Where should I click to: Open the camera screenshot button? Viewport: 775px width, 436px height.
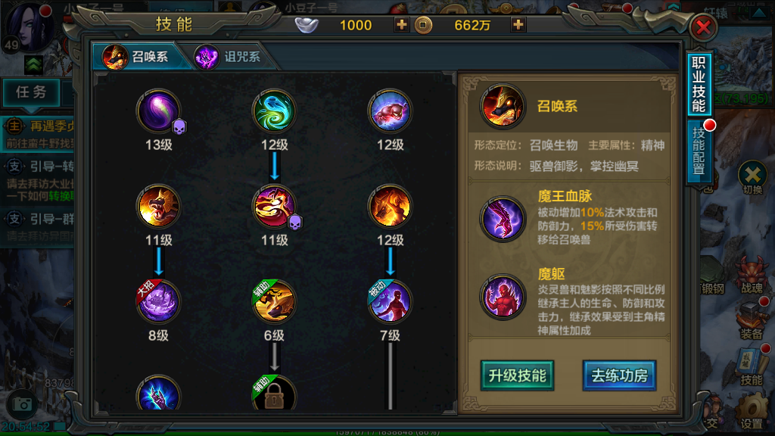point(22,404)
